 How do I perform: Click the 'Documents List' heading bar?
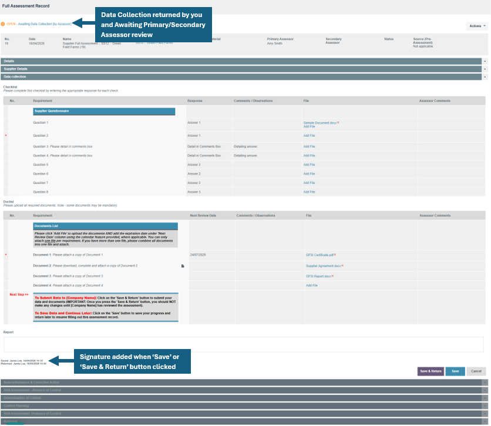click(x=106, y=226)
